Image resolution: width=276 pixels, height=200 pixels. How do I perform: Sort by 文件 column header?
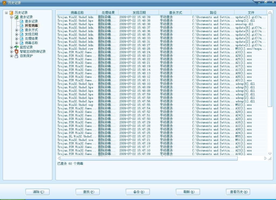251,13
